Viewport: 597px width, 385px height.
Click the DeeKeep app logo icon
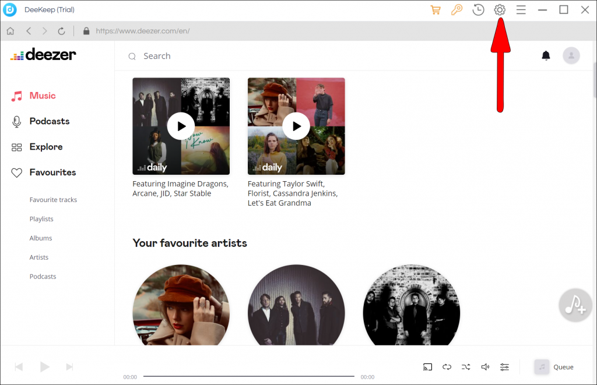pyautogui.click(x=10, y=10)
